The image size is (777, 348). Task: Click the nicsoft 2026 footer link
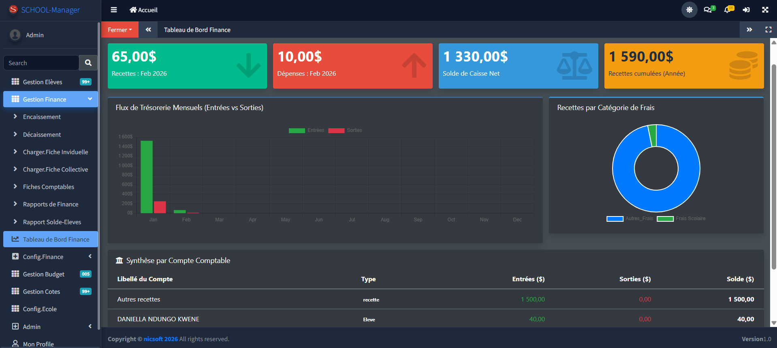coord(160,339)
